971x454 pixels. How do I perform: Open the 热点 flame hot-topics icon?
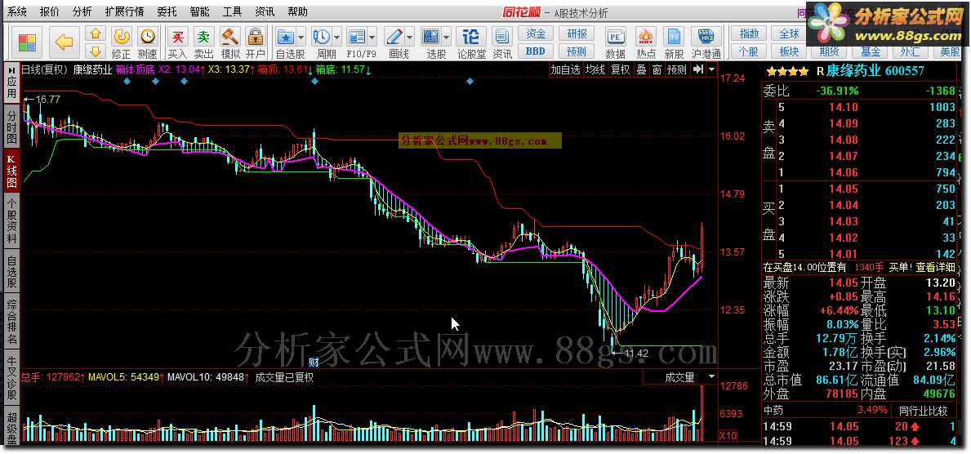[646, 37]
